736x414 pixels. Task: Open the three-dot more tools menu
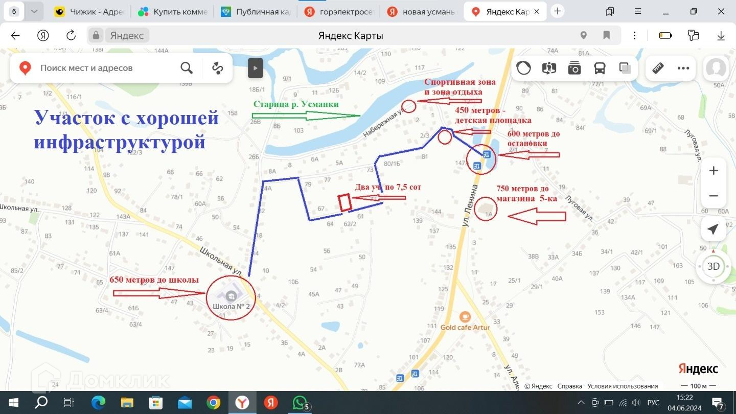683,68
